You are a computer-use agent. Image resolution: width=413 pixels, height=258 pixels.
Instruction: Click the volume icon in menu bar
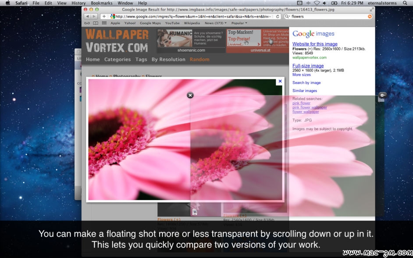(x=324, y=3)
